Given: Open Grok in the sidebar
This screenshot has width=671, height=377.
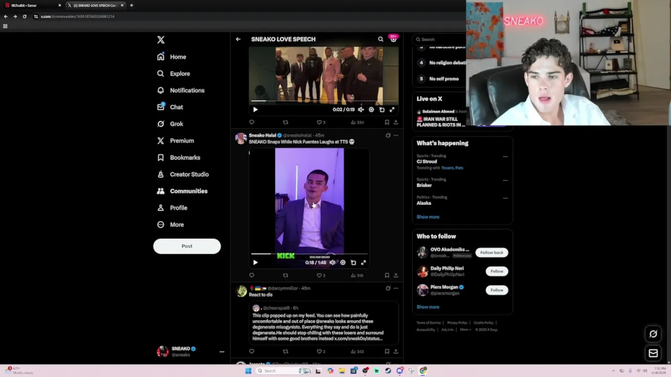Looking at the screenshot, I should [170, 124].
